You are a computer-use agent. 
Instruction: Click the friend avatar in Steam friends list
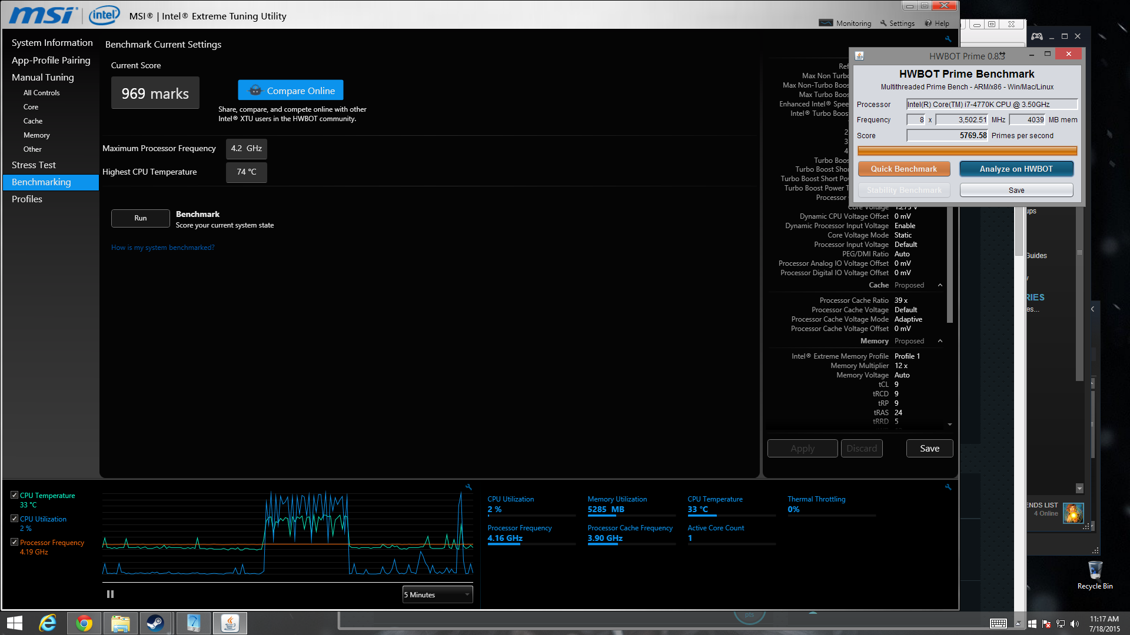tap(1073, 513)
